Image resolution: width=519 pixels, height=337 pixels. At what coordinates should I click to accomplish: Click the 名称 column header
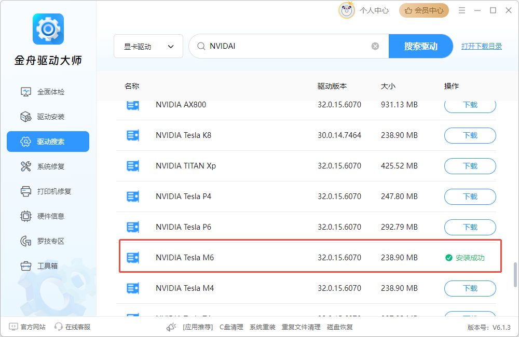tap(132, 86)
